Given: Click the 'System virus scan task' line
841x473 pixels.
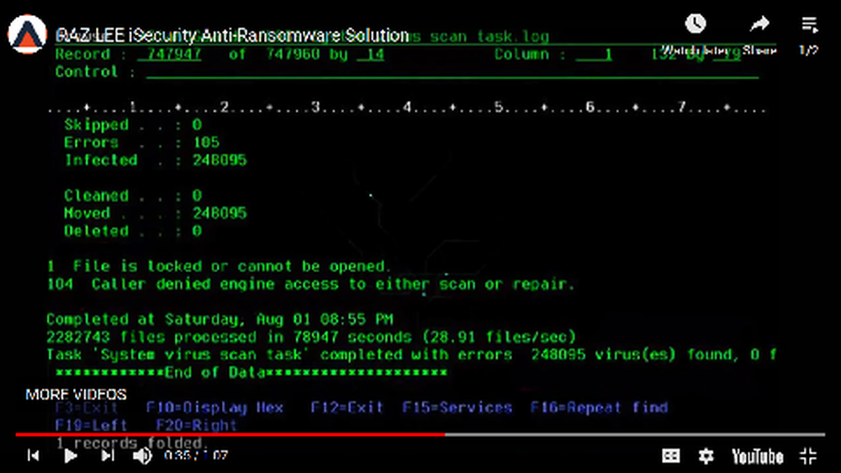Looking at the screenshot, I should click(x=411, y=354).
